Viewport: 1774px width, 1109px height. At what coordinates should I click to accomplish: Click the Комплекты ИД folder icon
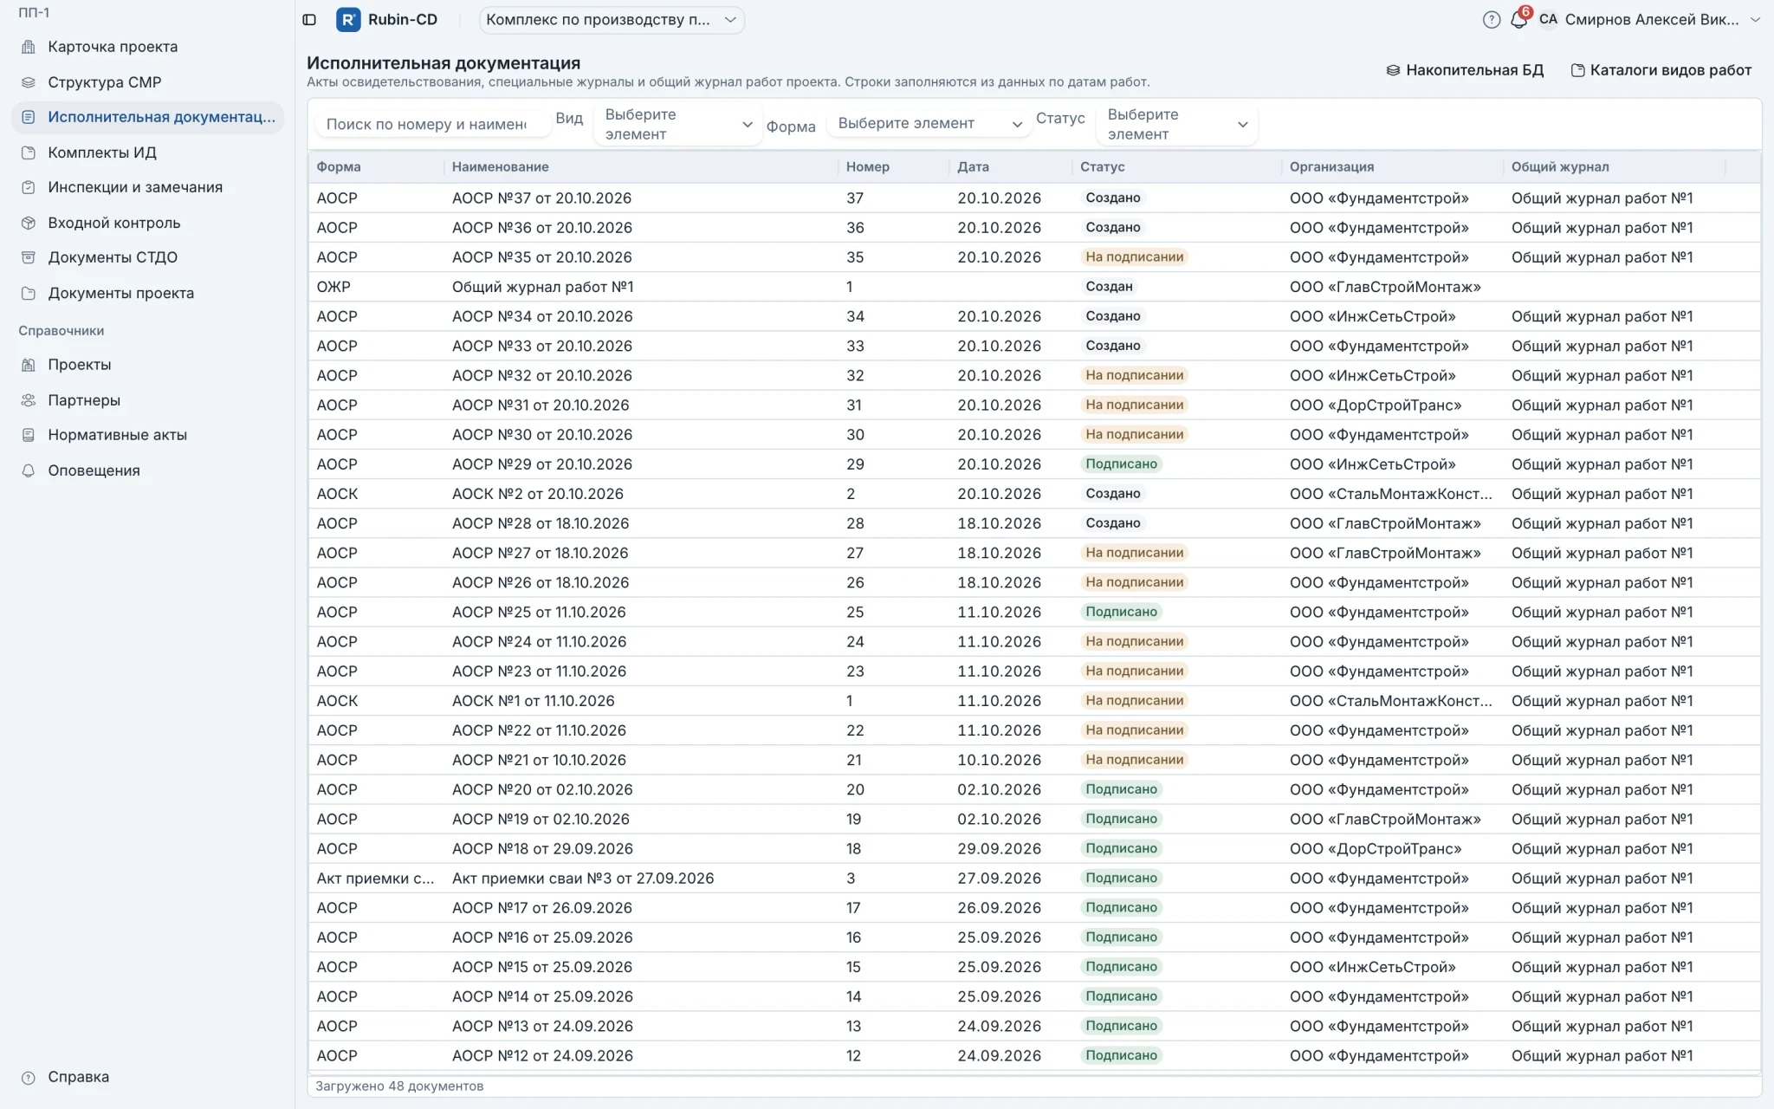point(29,152)
